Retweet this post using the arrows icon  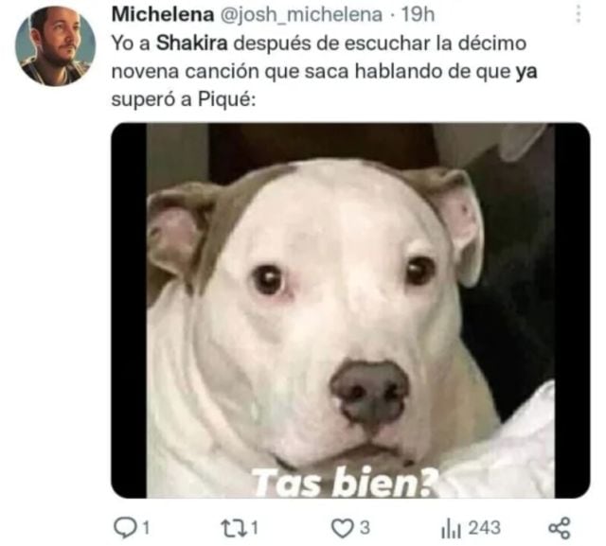[234, 527]
